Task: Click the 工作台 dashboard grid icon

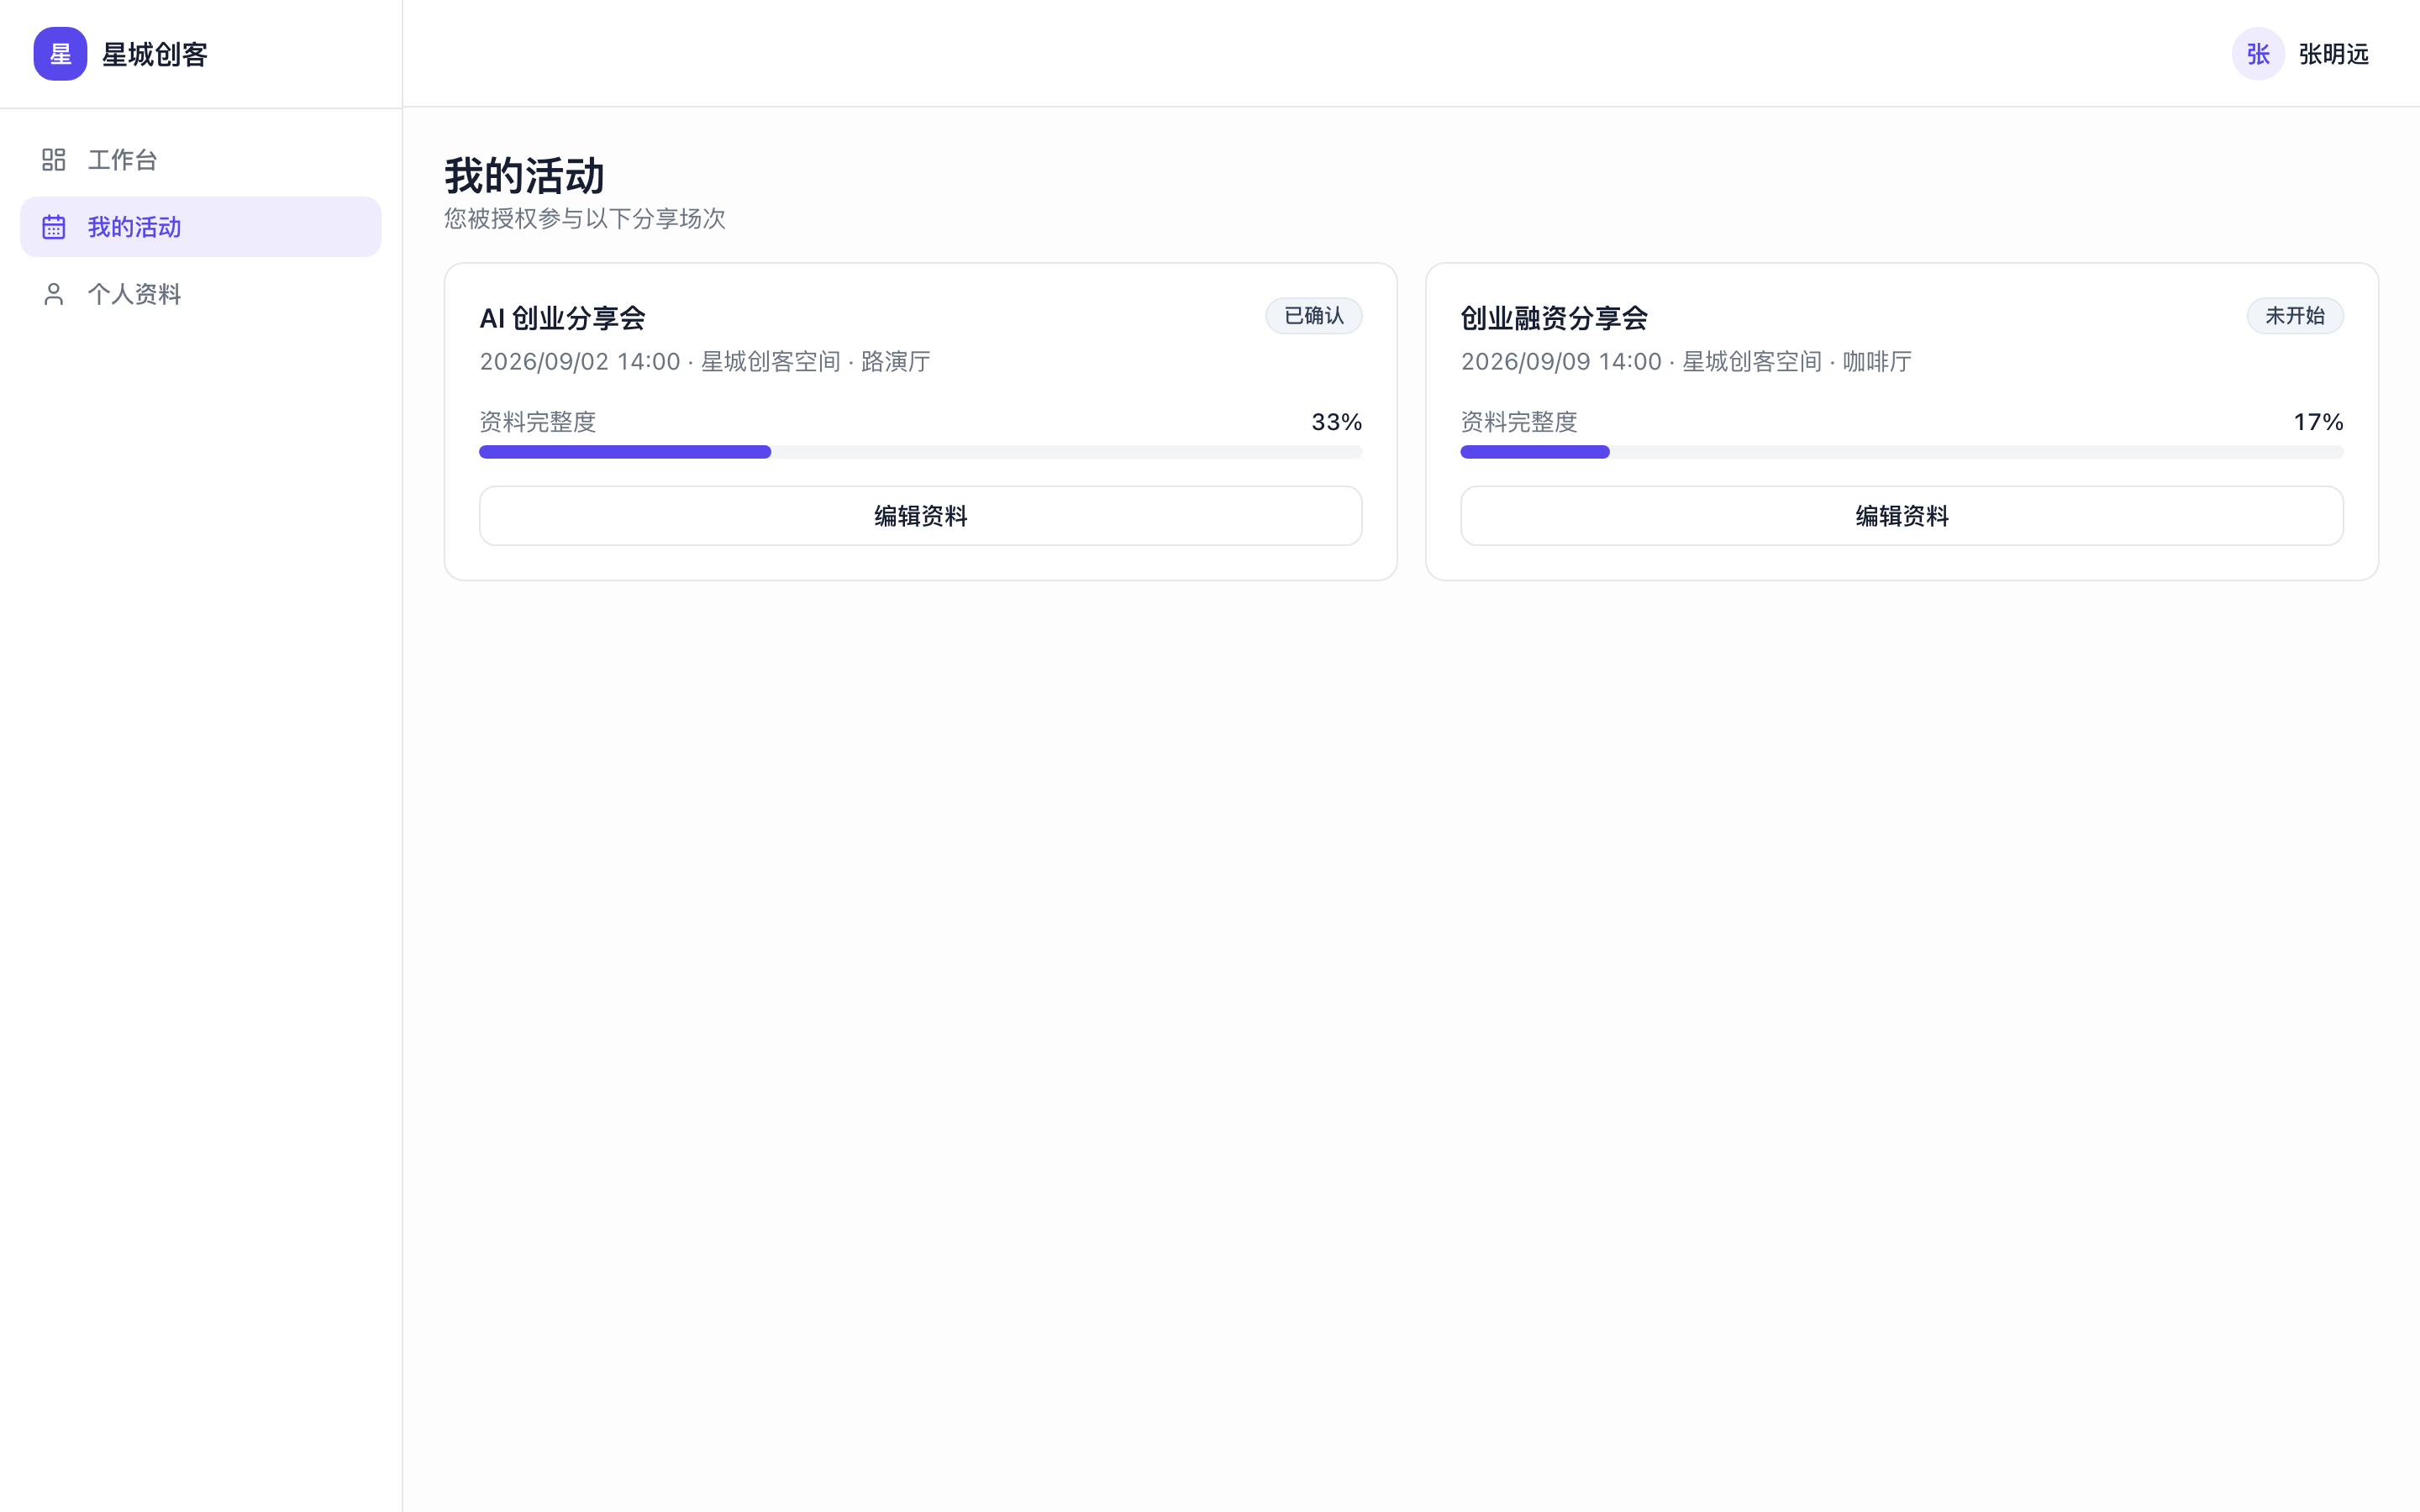Action: coord(54,160)
